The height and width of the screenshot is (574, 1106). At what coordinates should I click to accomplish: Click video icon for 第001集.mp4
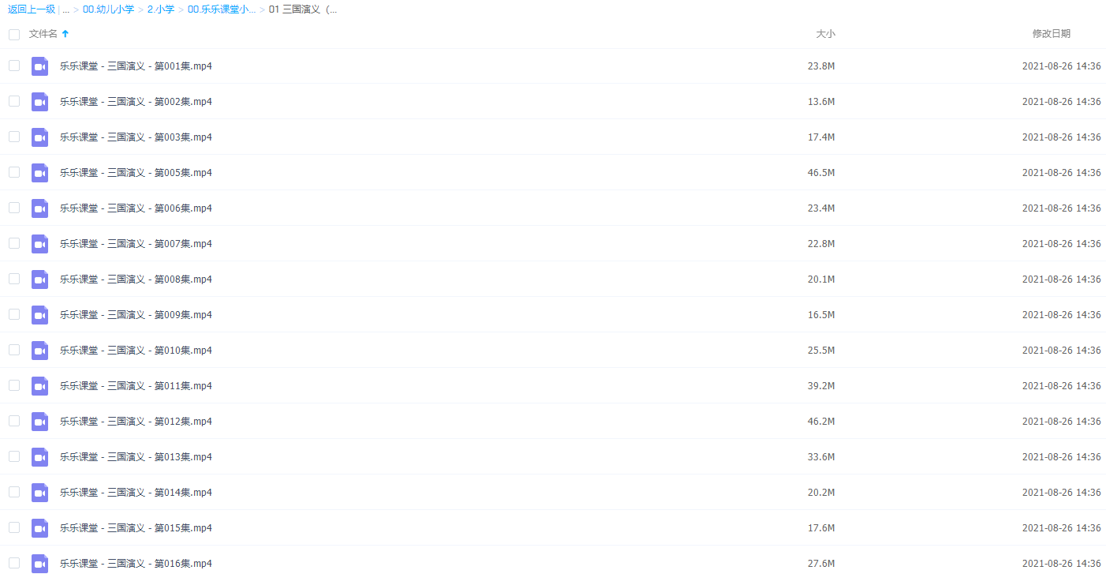pyautogui.click(x=39, y=66)
